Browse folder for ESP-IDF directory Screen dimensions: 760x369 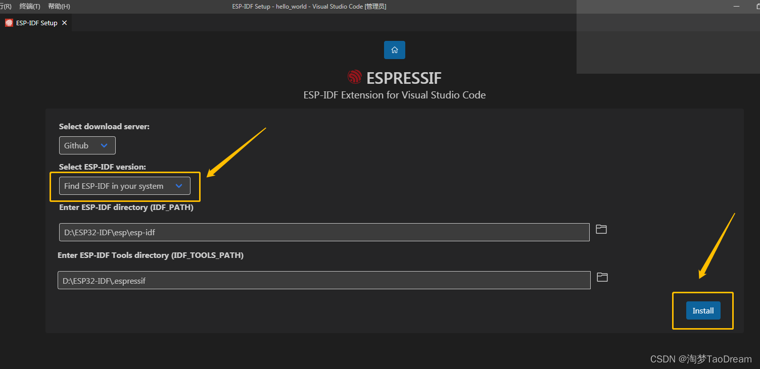point(601,229)
